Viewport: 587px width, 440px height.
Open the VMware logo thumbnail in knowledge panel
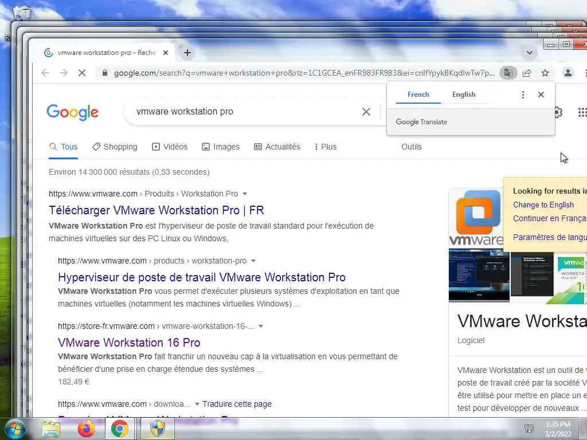coord(477,218)
